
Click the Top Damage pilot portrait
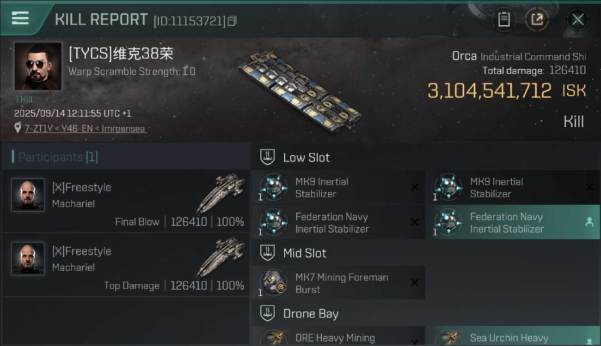(28, 259)
